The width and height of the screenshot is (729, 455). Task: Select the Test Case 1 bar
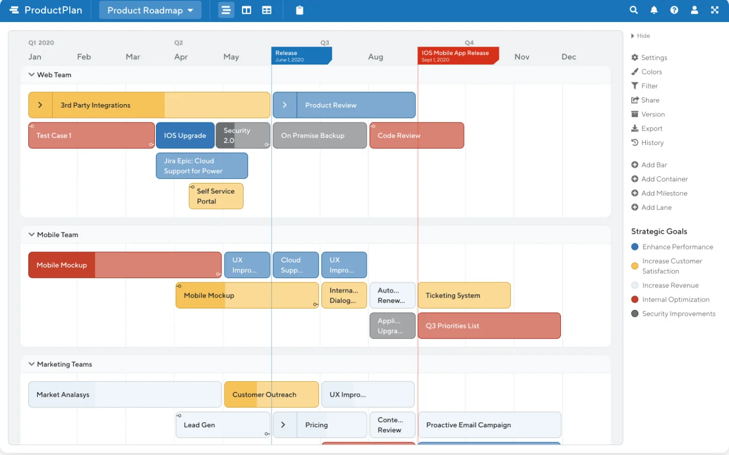point(91,135)
